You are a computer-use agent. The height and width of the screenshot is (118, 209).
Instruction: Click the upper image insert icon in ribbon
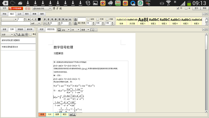coord(75,19)
